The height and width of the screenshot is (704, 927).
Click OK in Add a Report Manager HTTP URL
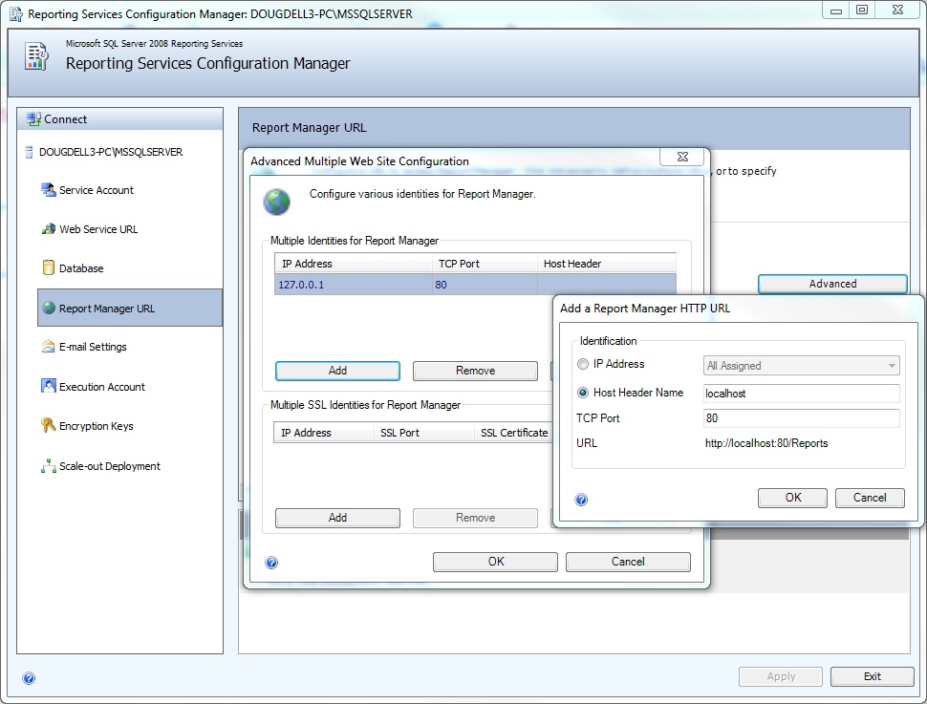click(x=792, y=498)
